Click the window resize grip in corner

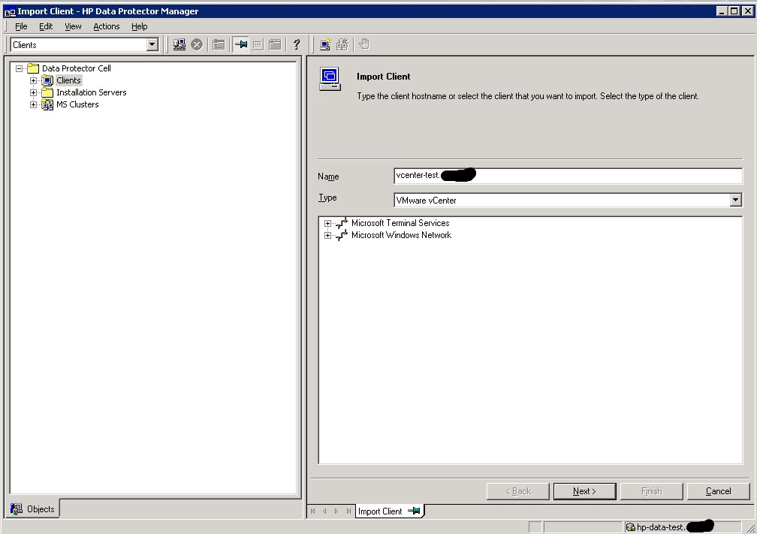749,528
